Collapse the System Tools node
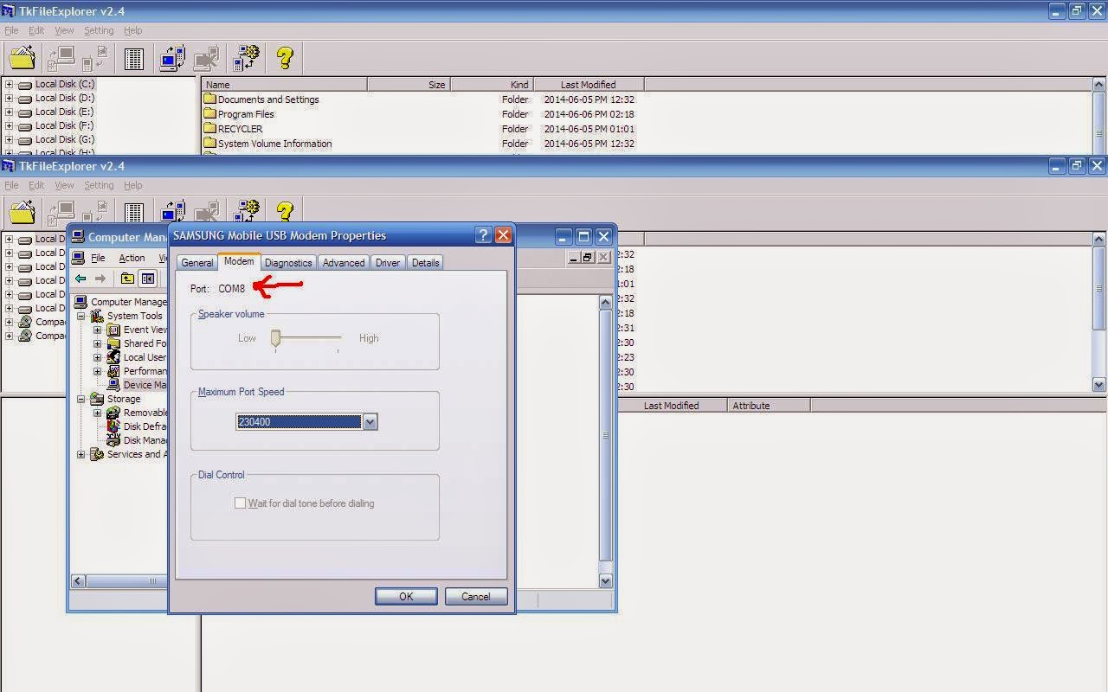Screen dimensions: 1108x692 pyautogui.click(x=81, y=316)
